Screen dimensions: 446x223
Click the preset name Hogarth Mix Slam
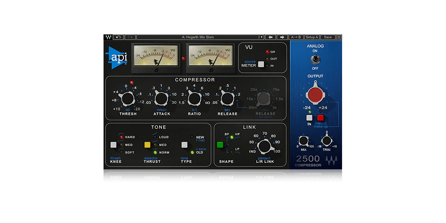pos(198,37)
